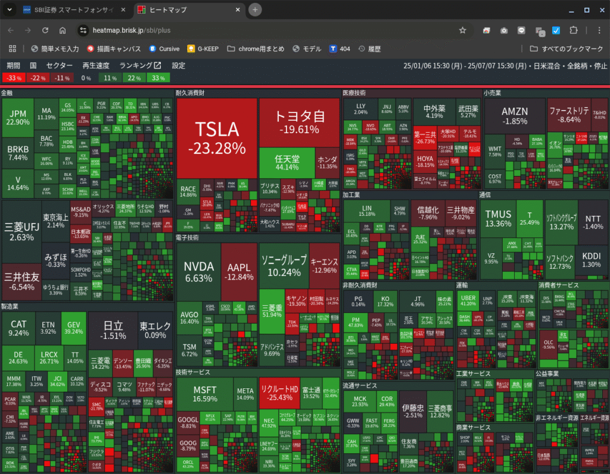Open the camera extension icon
This screenshot has width=610, height=474.
tap(504, 31)
